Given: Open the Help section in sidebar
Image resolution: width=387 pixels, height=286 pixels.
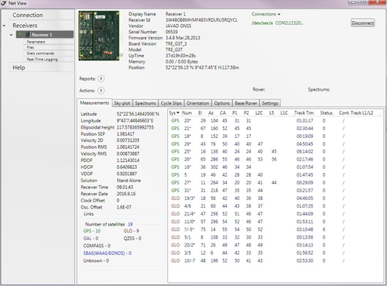Looking at the screenshot, I should pos(19,67).
